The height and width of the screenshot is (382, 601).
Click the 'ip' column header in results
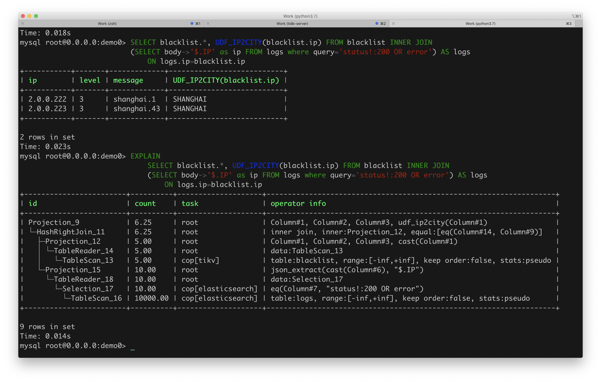pyautogui.click(x=33, y=80)
